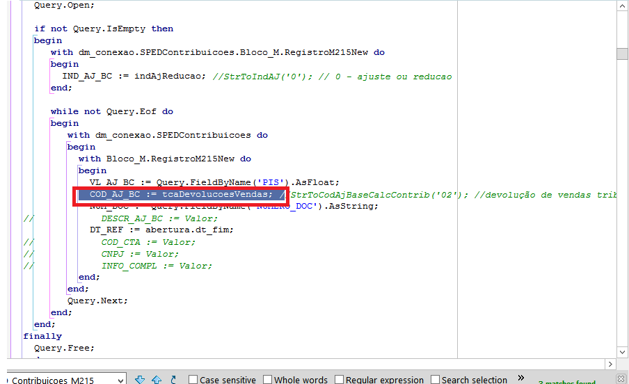Viewport: 629px width, 384px height.
Task: Click commented 'CNPJ := Valor;' line
Action: tap(140, 254)
